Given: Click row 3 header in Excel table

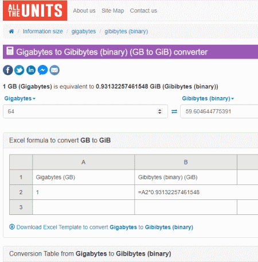Looking at the screenshot, I should tap(21, 207).
